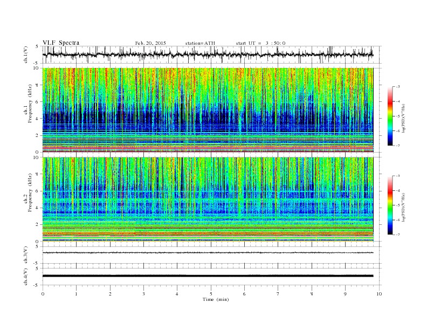Viewport: 427px width, 330px height.
Task: Click the "start UT = 3 :50: 0" text
Action: tap(260, 43)
